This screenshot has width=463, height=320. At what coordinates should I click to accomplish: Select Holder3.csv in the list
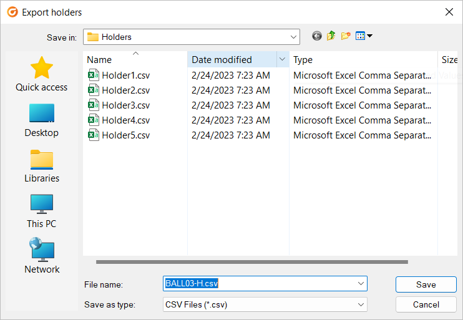click(x=119, y=105)
